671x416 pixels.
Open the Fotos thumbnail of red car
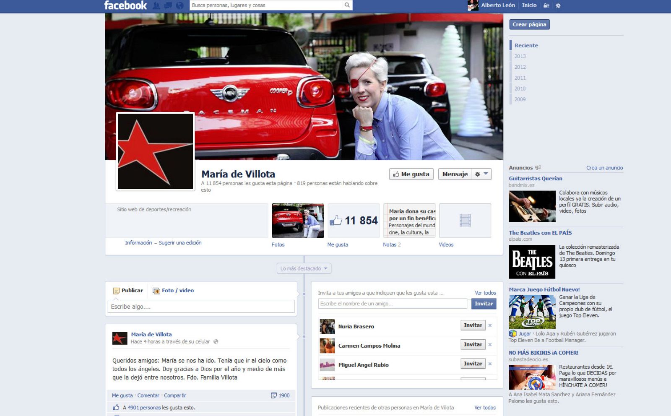pyautogui.click(x=298, y=221)
